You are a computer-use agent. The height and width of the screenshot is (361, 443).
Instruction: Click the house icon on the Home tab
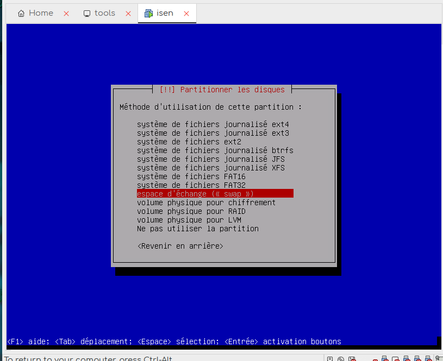(21, 14)
